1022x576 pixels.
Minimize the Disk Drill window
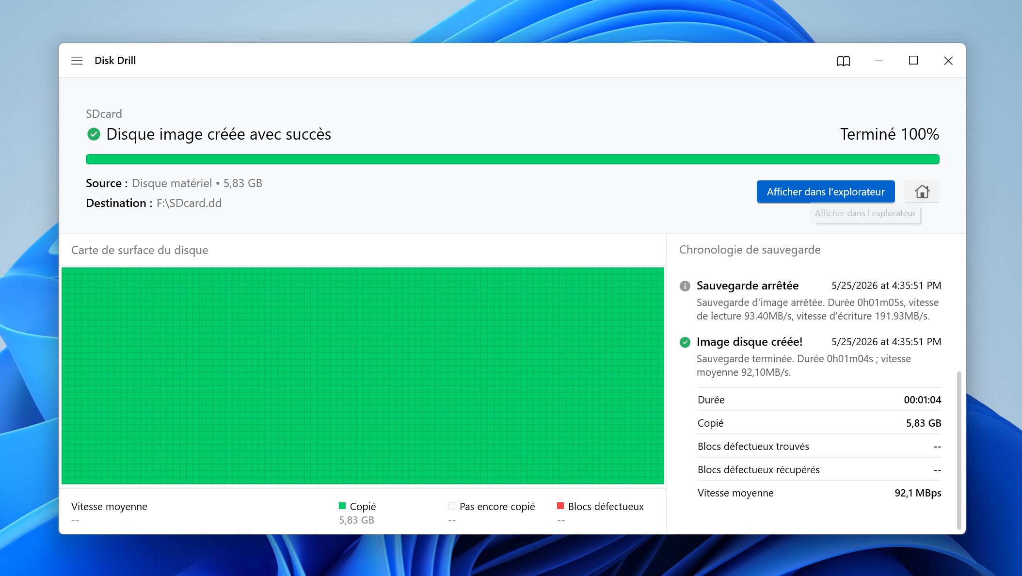point(878,61)
